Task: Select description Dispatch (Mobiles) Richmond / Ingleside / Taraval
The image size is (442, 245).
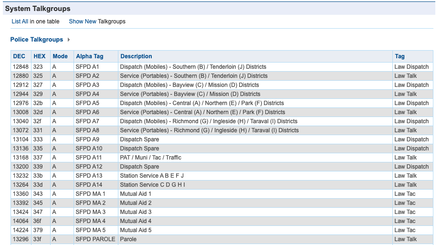Action: coord(209,121)
